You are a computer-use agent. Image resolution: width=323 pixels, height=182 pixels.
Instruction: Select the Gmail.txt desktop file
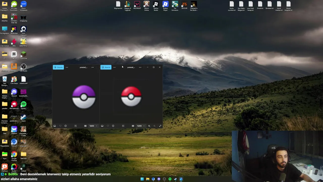[x=260, y=5]
